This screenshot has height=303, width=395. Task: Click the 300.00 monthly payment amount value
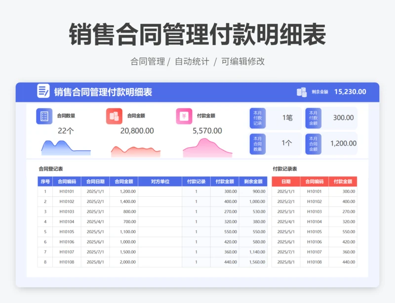(x=343, y=118)
